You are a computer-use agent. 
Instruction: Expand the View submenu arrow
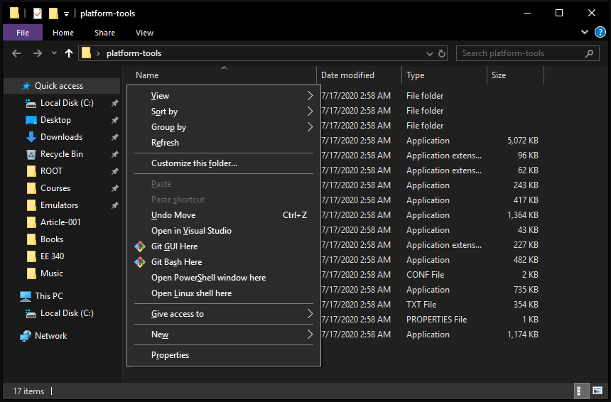[310, 95]
